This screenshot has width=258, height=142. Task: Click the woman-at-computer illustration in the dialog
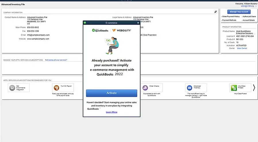tap(112, 46)
